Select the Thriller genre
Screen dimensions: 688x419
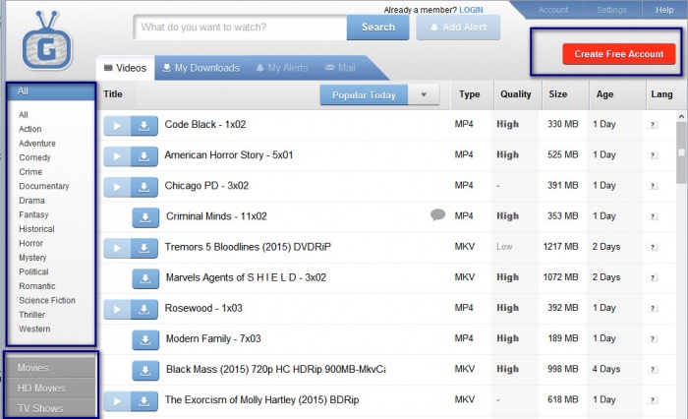[32, 315]
